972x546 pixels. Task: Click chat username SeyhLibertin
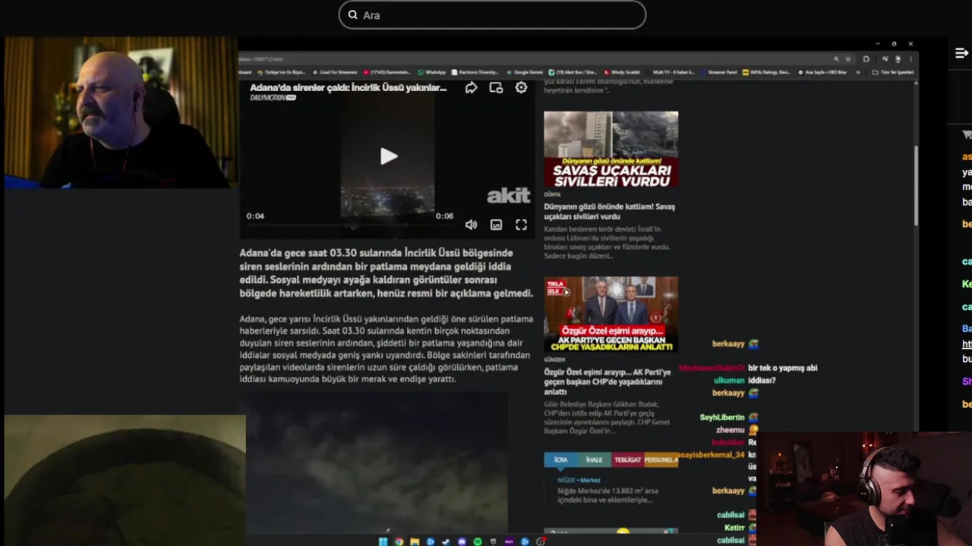pyautogui.click(x=722, y=418)
